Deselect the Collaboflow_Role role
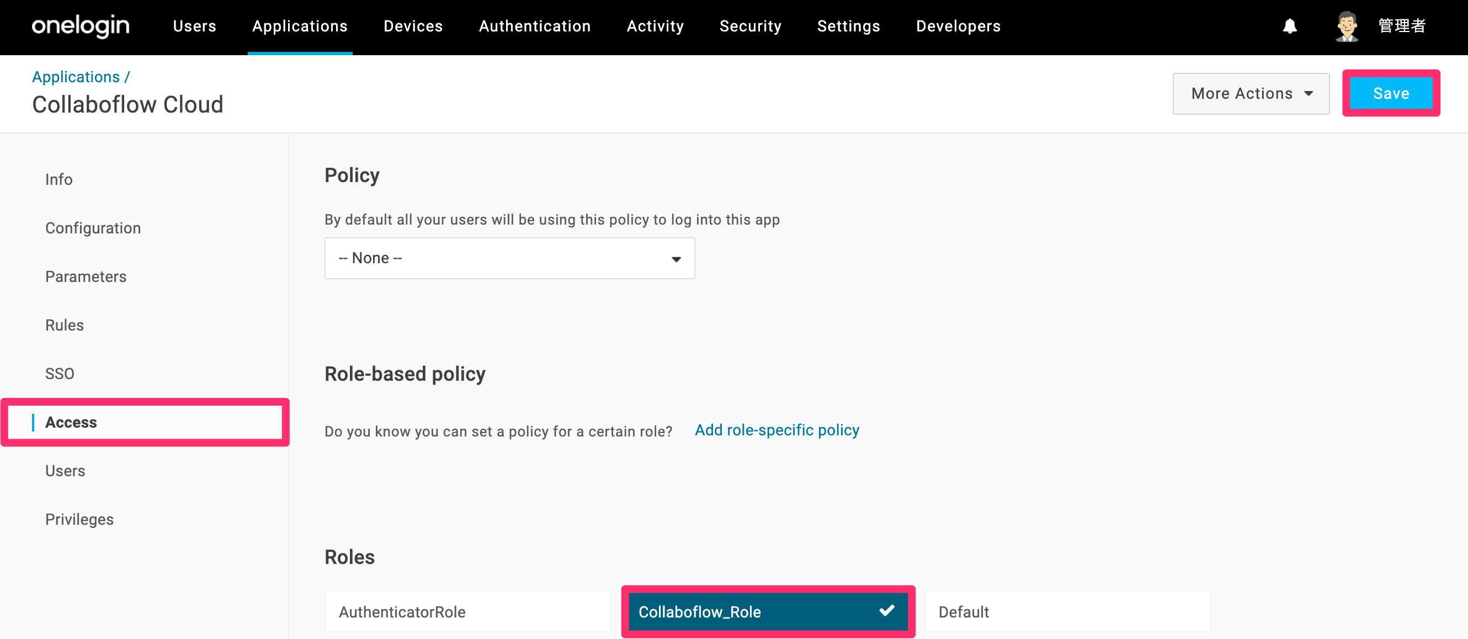Image resolution: width=1468 pixels, height=639 pixels. click(x=768, y=611)
